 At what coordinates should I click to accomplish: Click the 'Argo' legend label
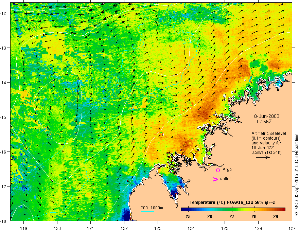pyautogui.click(x=227, y=170)
